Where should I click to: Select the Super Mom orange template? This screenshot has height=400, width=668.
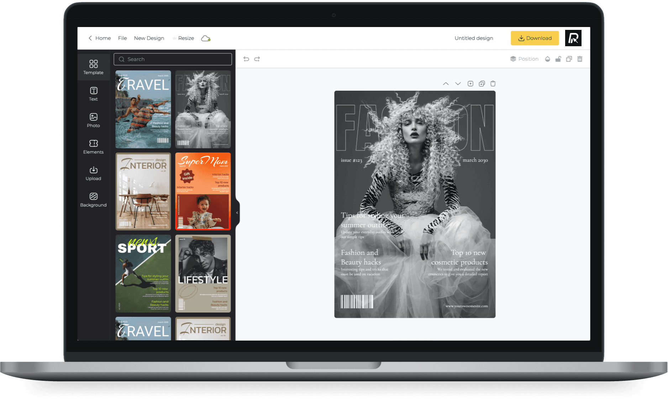click(203, 191)
